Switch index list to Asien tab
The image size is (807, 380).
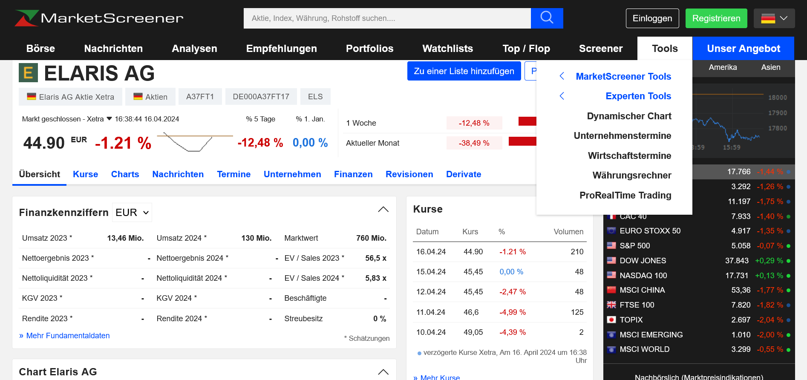(x=770, y=67)
